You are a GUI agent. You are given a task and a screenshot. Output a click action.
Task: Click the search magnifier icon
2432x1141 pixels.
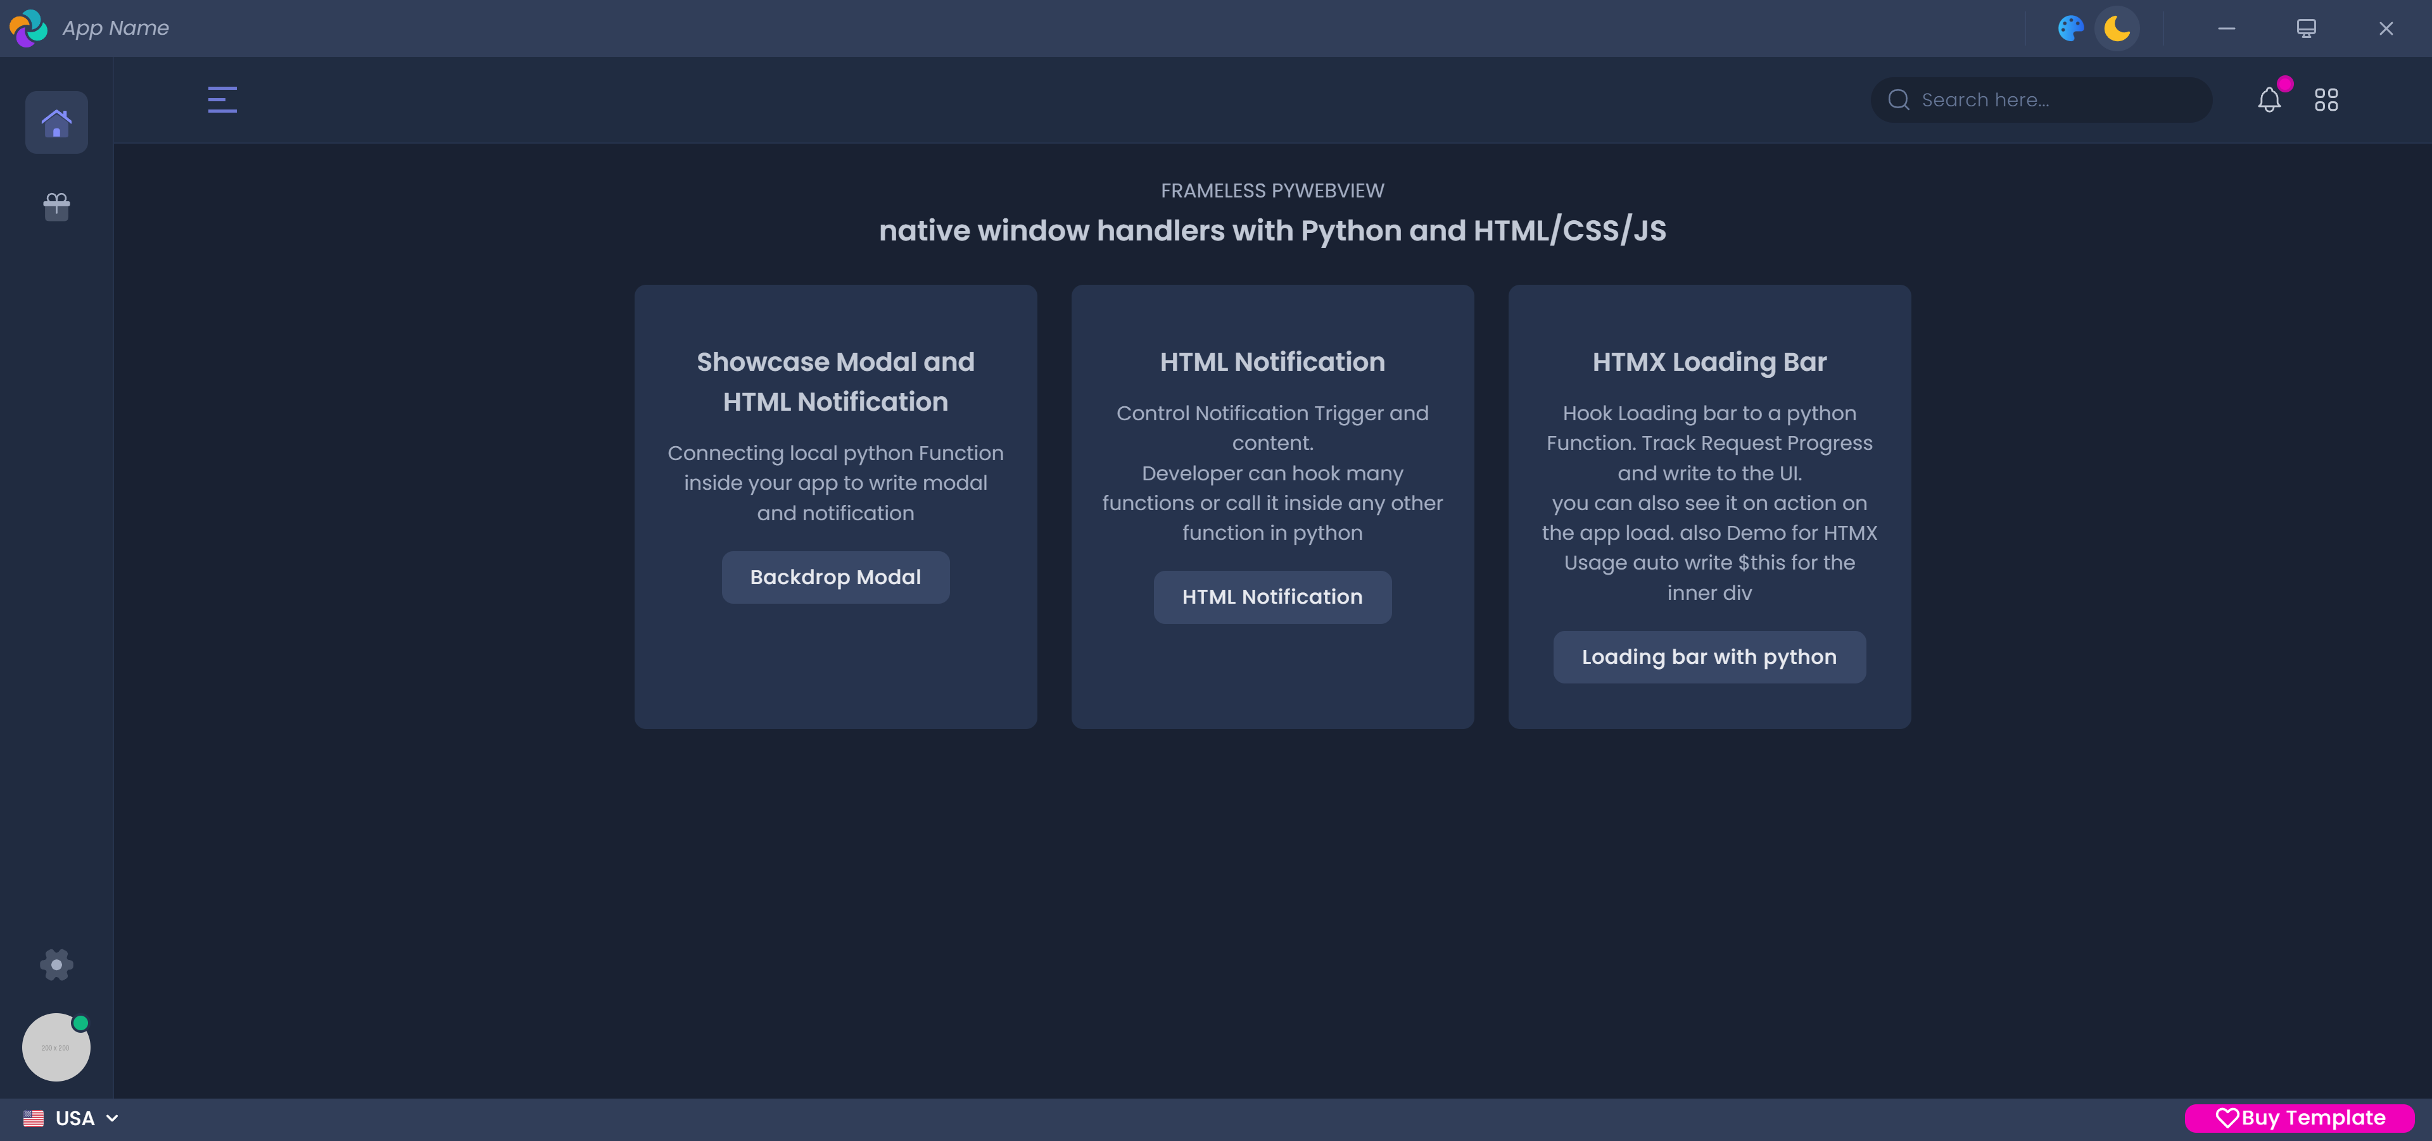tap(1899, 100)
